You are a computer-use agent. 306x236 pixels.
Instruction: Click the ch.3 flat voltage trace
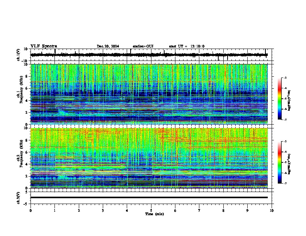coord(149,197)
